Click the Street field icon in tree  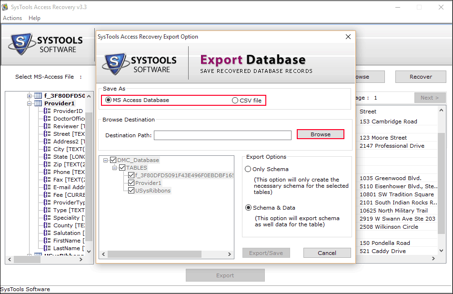tap(47, 134)
